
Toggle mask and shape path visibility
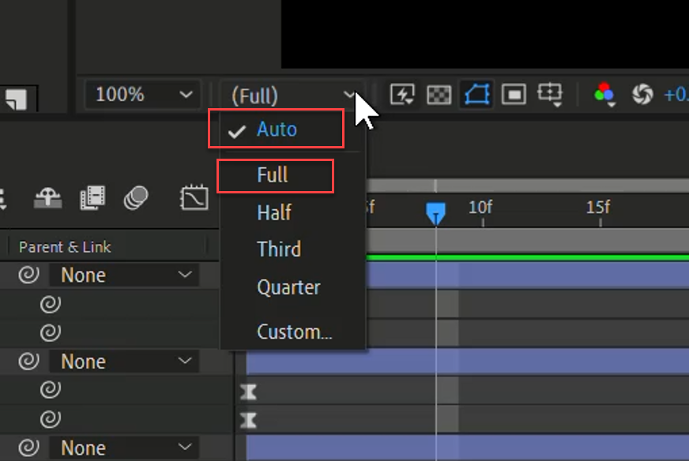click(476, 96)
